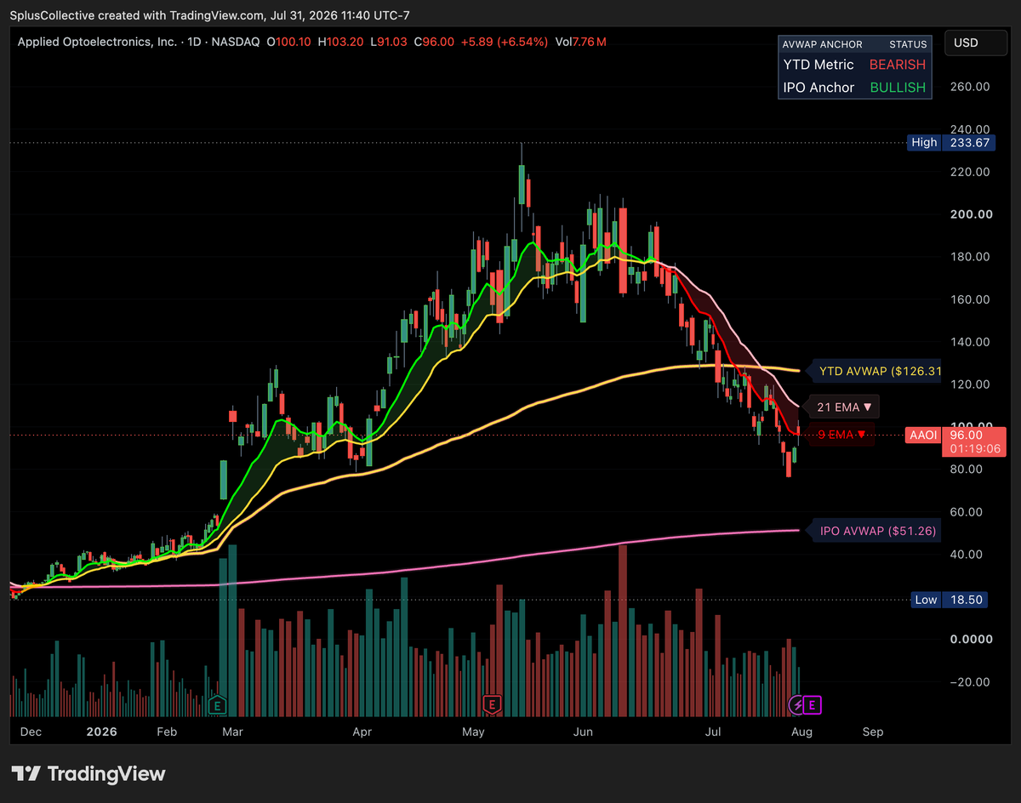Click the IPO Anchor table row label
This screenshot has height=803, width=1021.
coord(819,88)
